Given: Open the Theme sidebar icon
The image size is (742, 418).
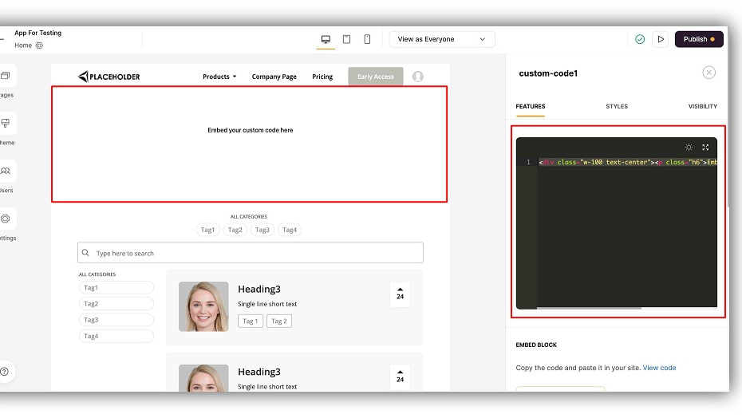Looking at the screenshot, I should pos(6,124).
